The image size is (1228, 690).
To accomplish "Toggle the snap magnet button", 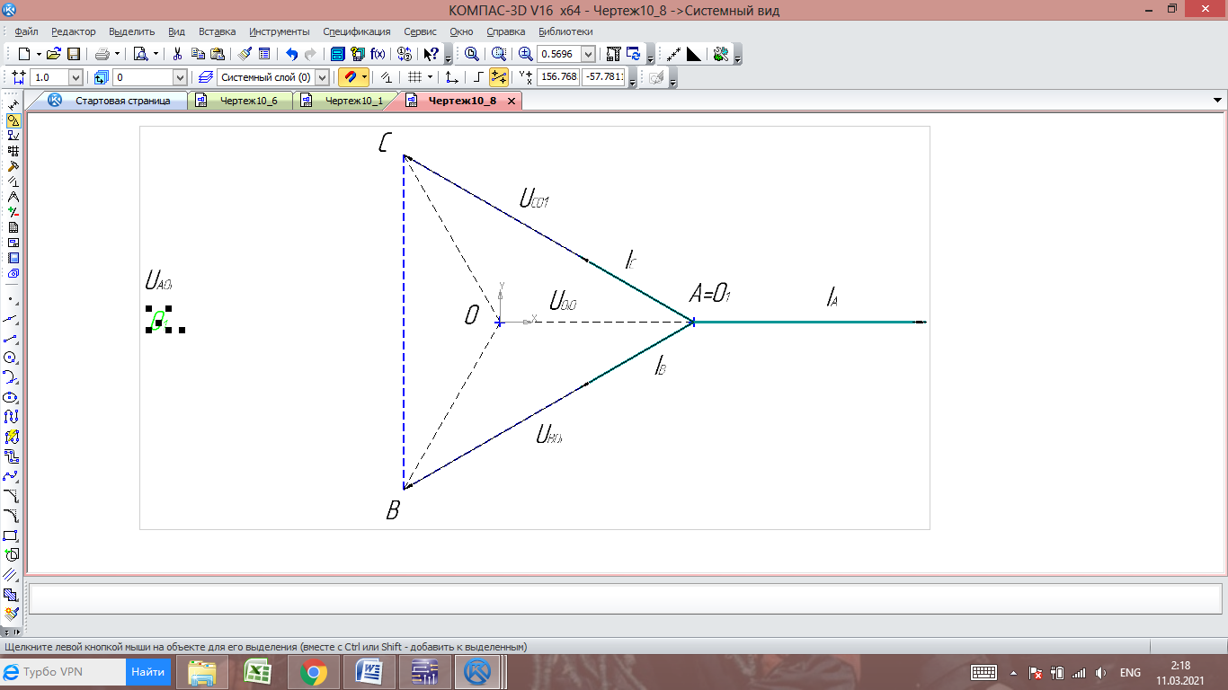I will tap(349, 77).
